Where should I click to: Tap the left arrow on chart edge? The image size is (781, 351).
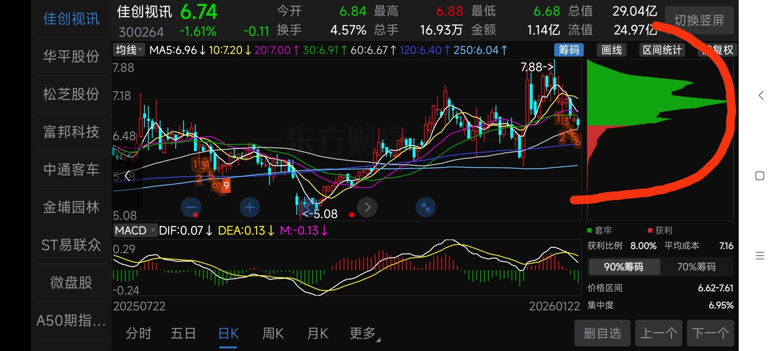tap(128, 176)
